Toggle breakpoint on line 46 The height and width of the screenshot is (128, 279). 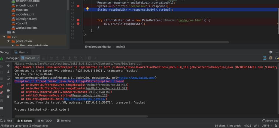[78, 6]
